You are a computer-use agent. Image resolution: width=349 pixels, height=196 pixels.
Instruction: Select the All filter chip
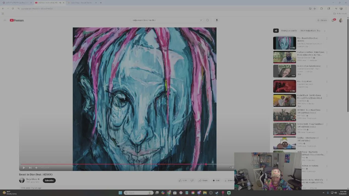click(x=276, y=31)
